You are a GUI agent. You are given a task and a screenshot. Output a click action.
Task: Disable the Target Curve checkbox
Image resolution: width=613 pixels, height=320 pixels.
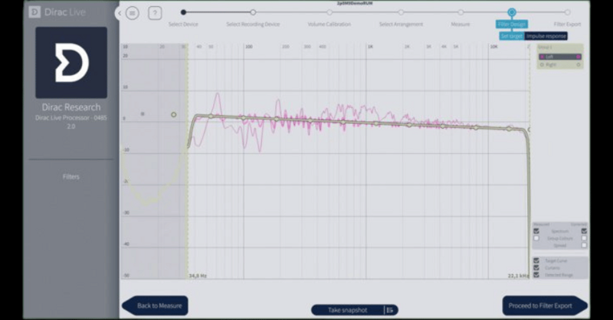click(536, 260)
